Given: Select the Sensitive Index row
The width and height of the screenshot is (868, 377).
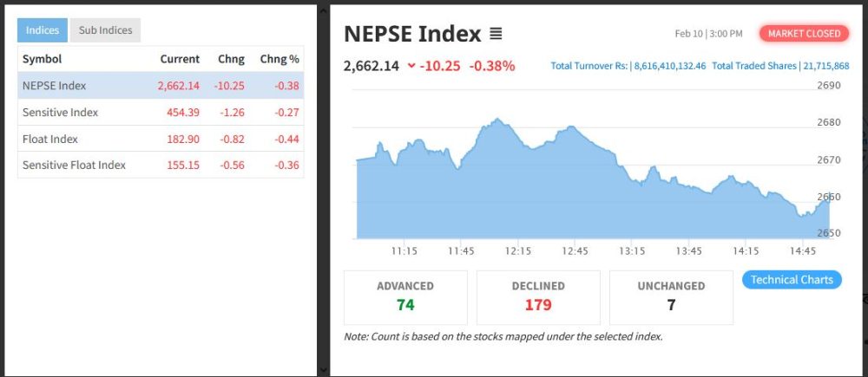Looking at the screenshot, I should pos(161,113).
